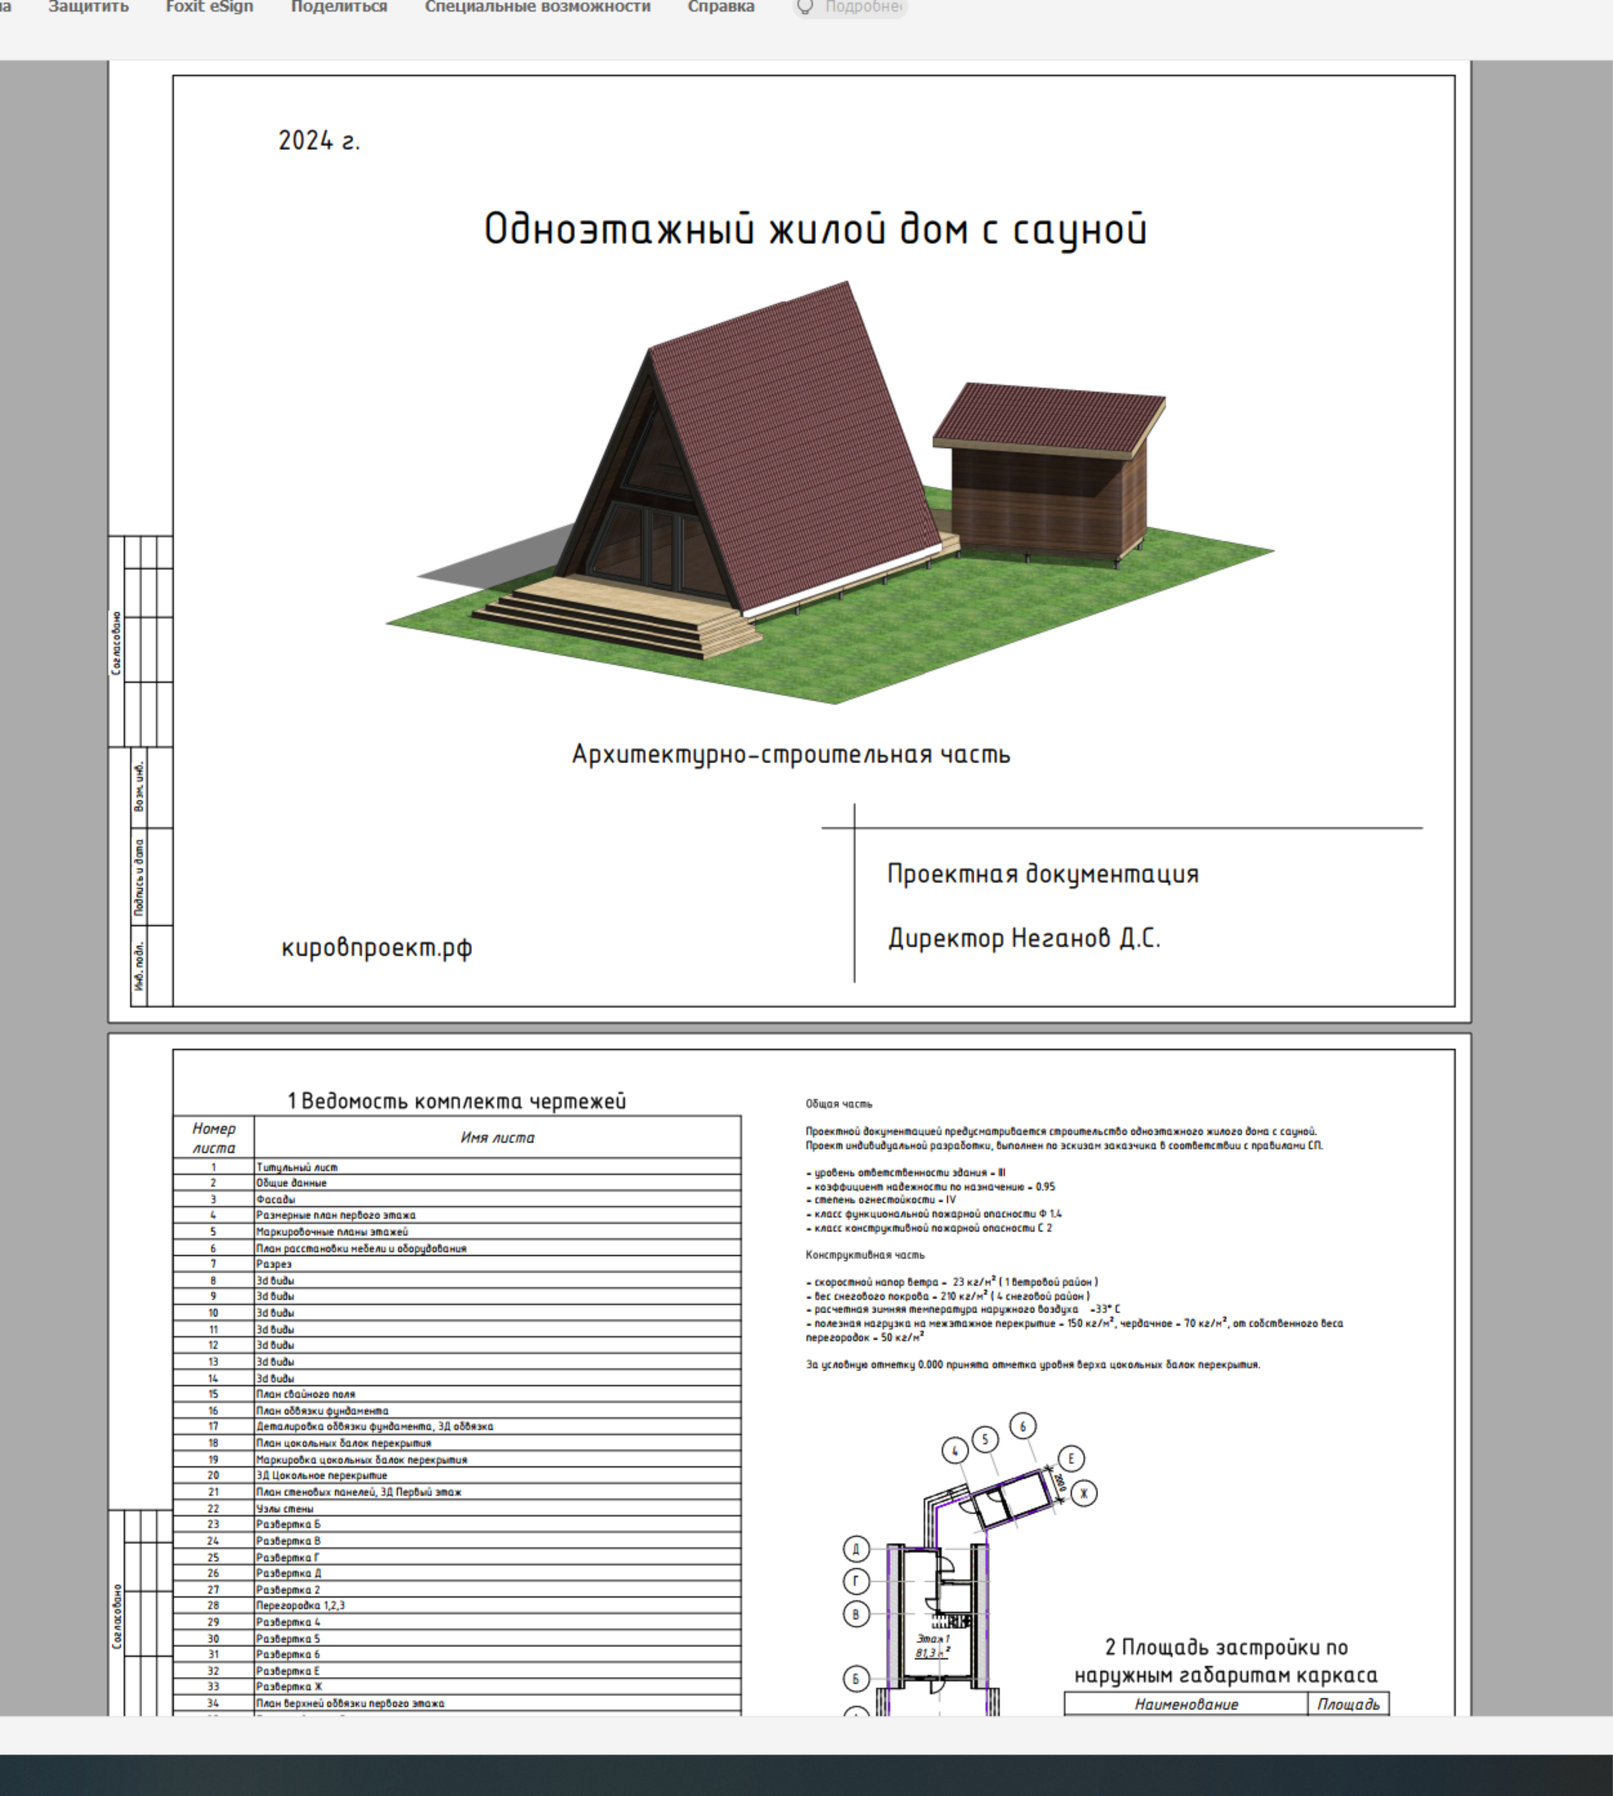Select the 'Разрез' table row

tap(457, 1264)
